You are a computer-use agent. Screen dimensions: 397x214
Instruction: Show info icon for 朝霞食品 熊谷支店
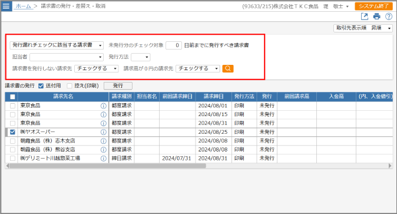(103, 150)
